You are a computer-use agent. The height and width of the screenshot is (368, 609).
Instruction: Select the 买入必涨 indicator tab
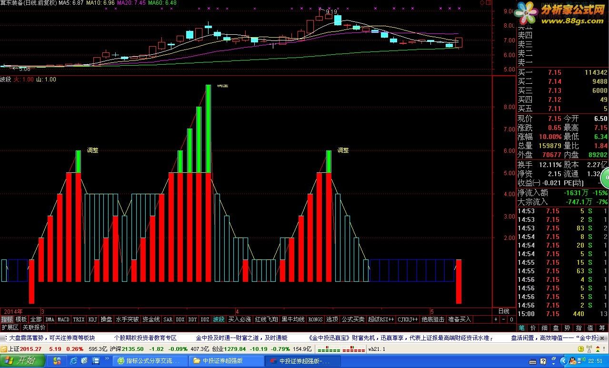[240, 319]
